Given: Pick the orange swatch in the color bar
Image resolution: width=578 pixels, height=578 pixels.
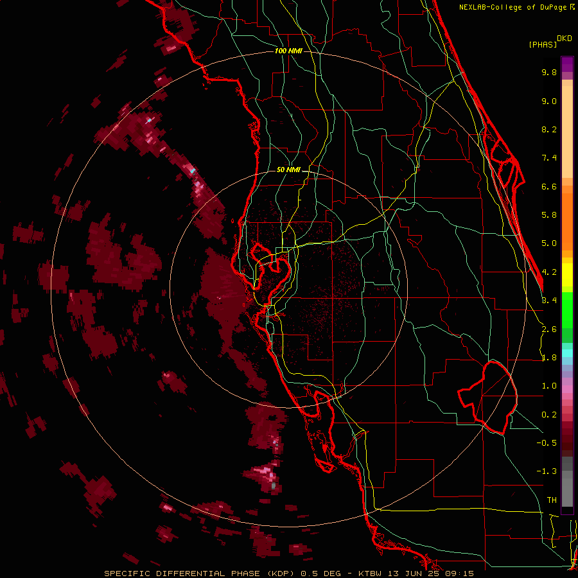Looking at the screenshot, I should tap(567, 221).
